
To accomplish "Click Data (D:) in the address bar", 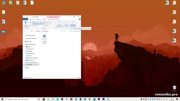I will coord(38,31).
